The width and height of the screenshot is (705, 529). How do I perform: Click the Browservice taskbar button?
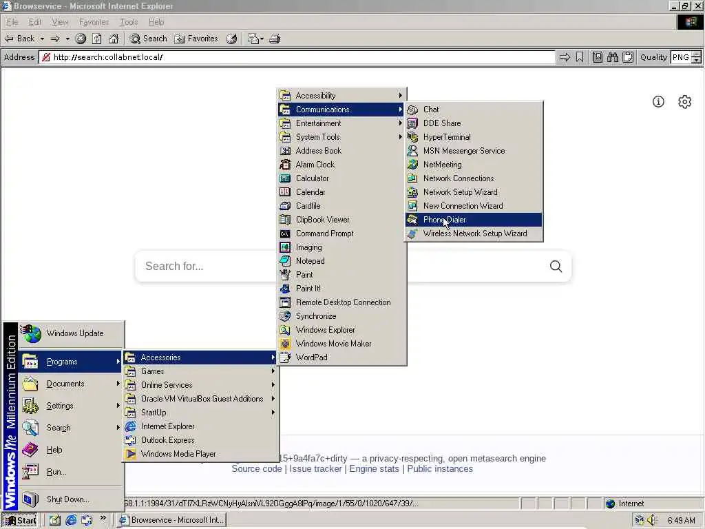coord(171,520)
